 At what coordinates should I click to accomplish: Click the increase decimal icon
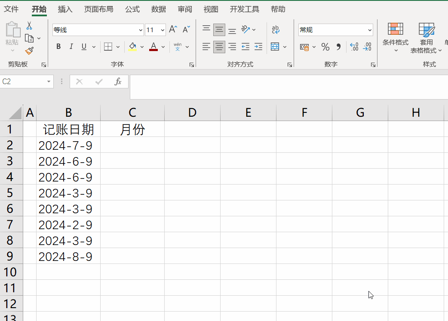tap(354, 47)
